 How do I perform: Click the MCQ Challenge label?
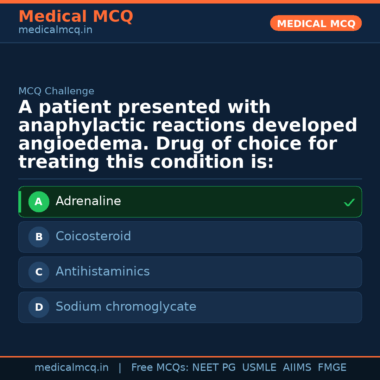[x=56, y=91]
